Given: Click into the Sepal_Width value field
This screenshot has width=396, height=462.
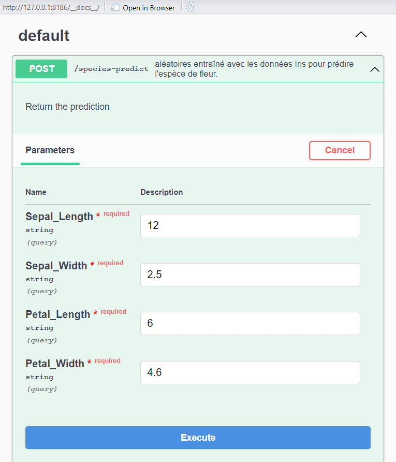Looking at the screenshot, I should click(x=250, y=275).
